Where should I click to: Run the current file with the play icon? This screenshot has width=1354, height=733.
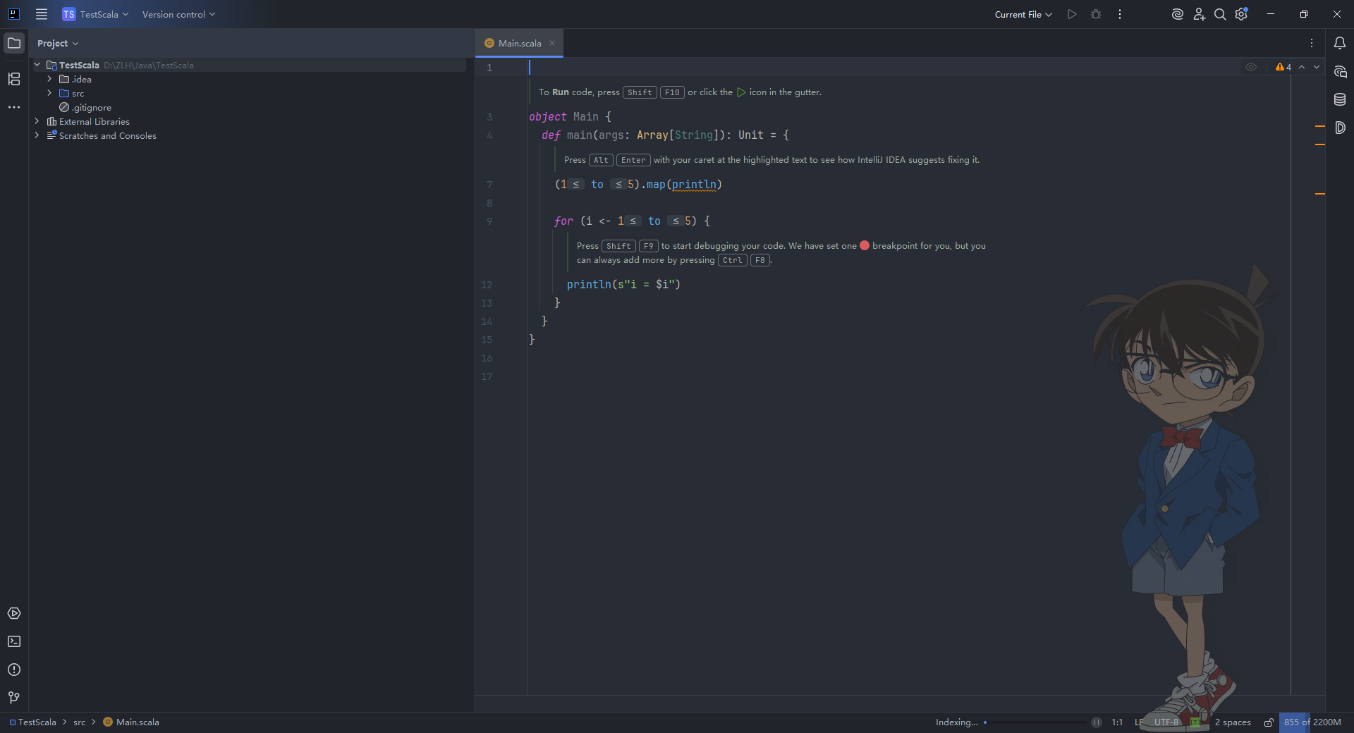click(1072, 14)
